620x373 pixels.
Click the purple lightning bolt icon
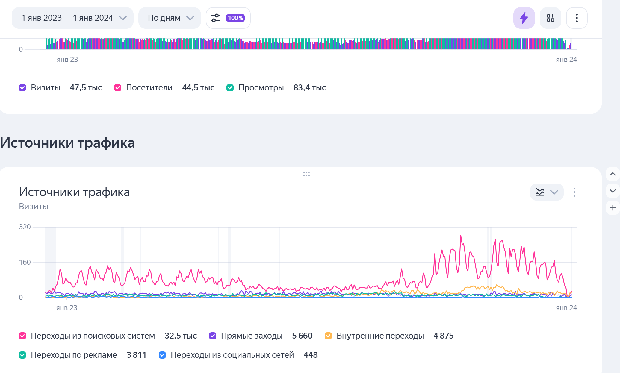click(524, 18)
